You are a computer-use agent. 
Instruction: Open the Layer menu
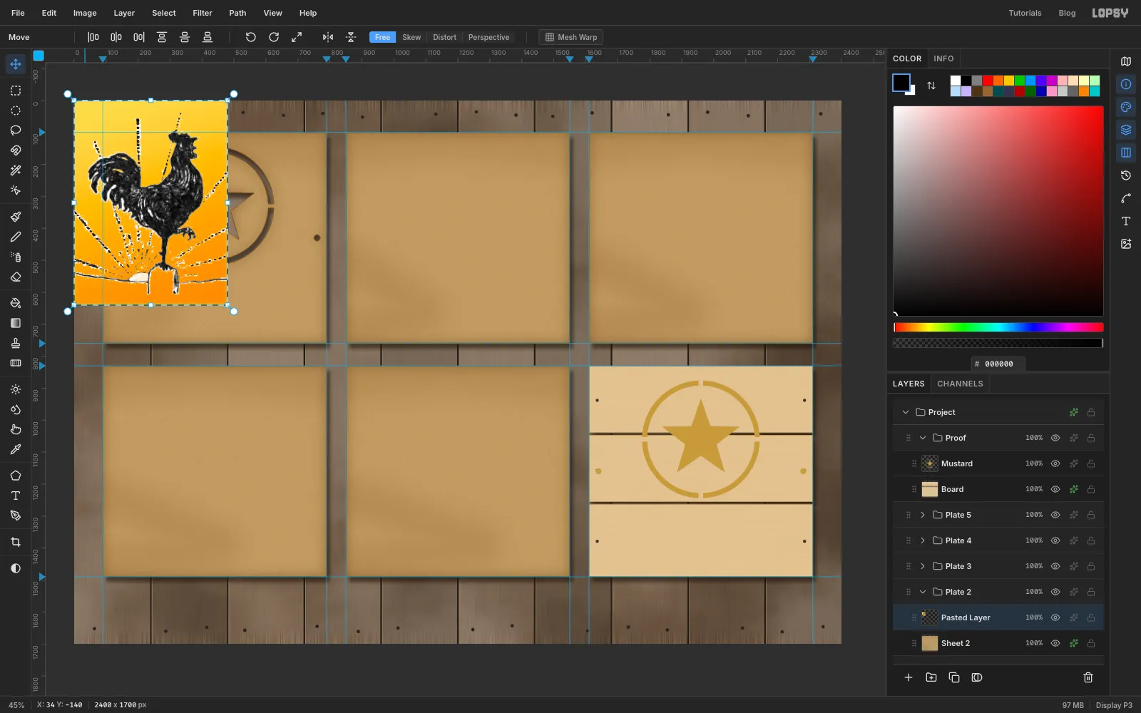124,13
